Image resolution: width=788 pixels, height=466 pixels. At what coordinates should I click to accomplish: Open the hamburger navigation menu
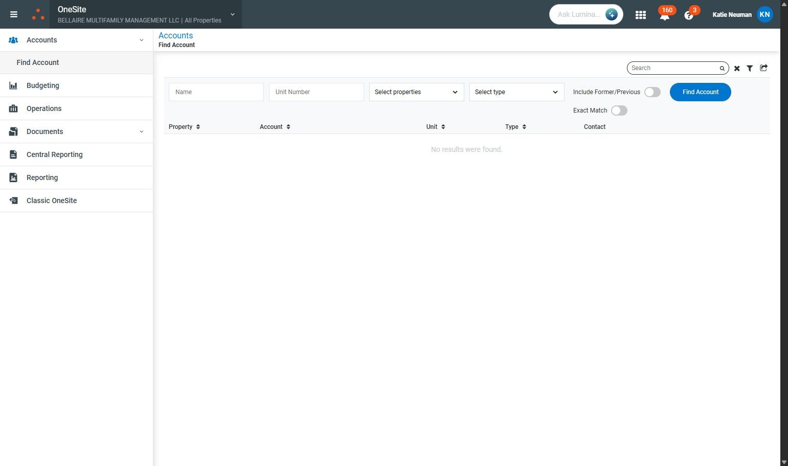[14, 14]
